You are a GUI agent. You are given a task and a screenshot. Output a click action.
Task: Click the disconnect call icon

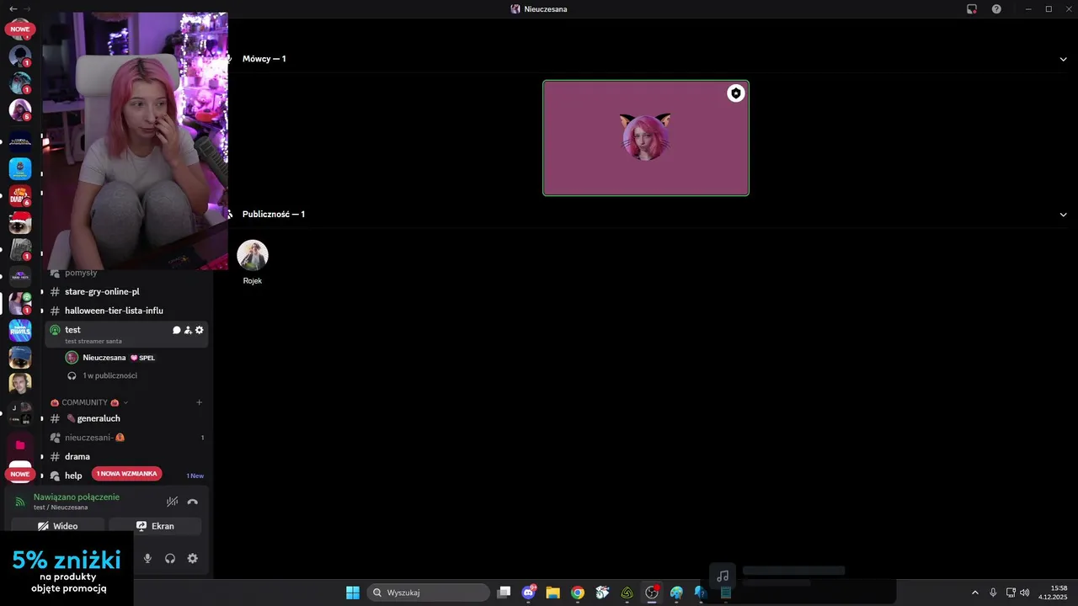(x=193, y=502)
